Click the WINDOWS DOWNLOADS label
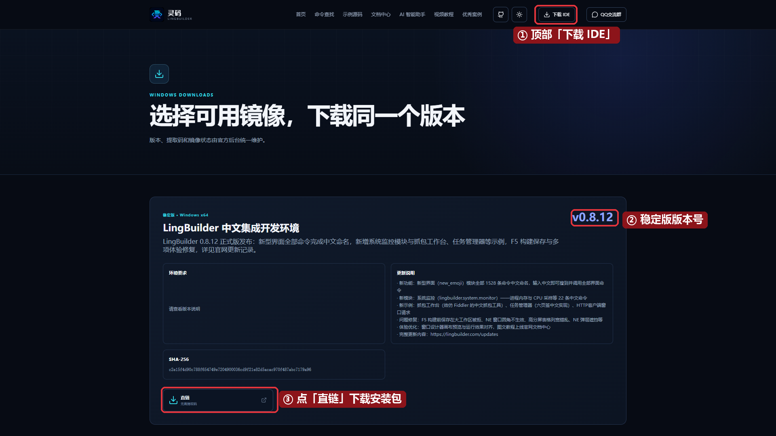Image resolution: width=776 pixels, height=436 pixels. pyautogui.click(x=181, y=95)
